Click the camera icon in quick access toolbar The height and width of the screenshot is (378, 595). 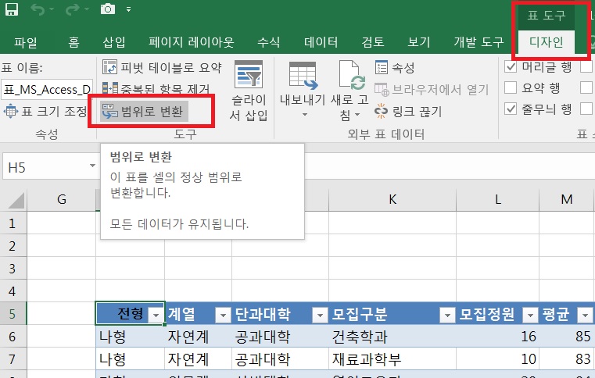[109, 11]
